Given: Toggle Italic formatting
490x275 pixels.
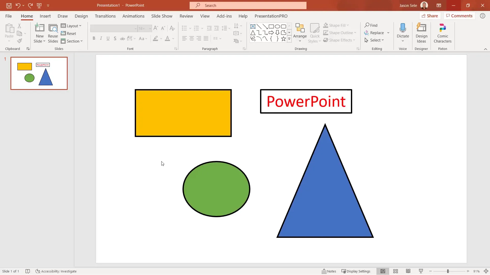Looking at the screenshot, I should tap(101, 38).
